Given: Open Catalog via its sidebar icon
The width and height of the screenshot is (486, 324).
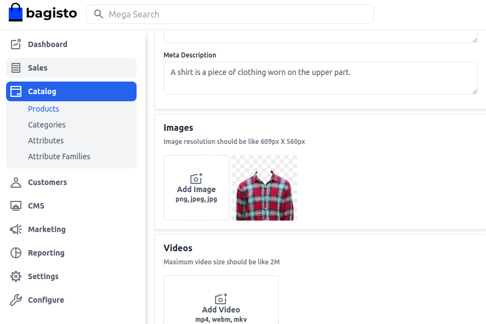Looking at the screenshot, I should [x=16, y=91].
